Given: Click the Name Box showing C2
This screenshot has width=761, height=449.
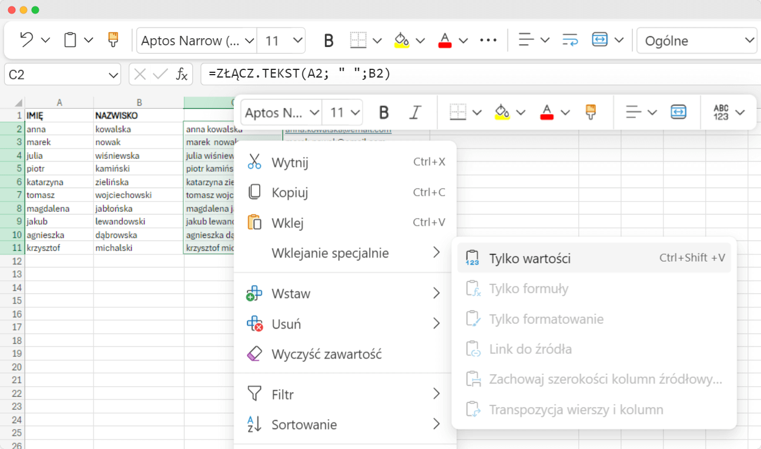Looking at the screenshot, I should coord(62,75).
